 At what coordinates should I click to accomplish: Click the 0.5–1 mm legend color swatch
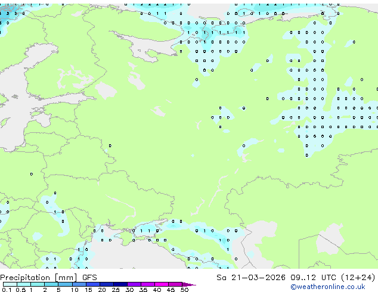pos(24,284)
